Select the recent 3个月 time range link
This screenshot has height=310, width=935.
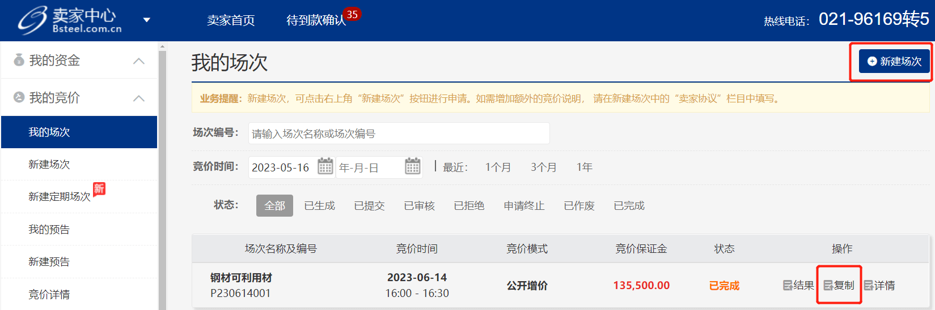(543, 167)
